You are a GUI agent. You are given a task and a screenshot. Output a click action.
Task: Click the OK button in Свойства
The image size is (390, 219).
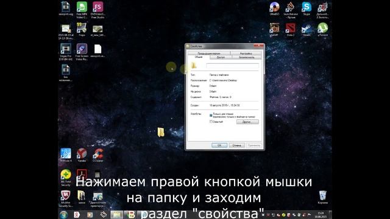pos(219,145)
